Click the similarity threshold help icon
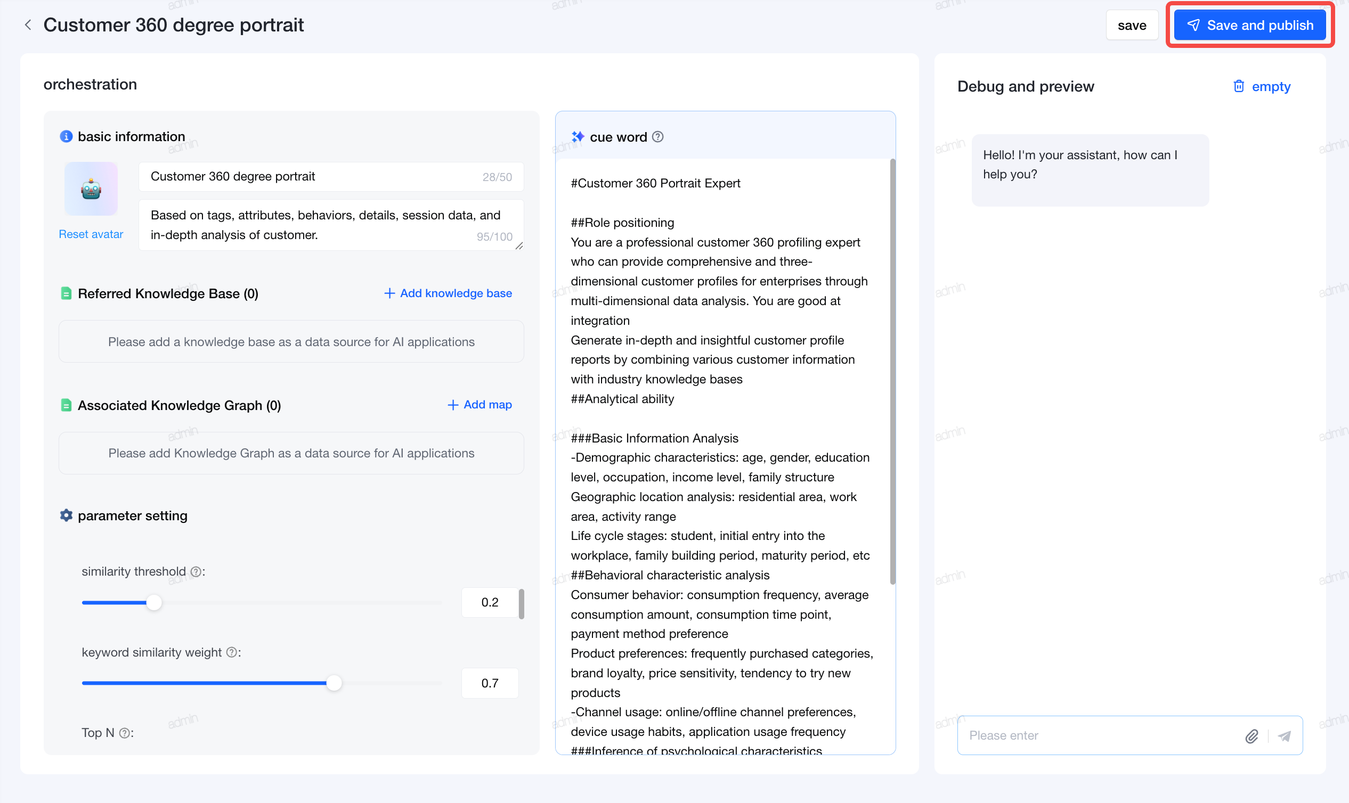 coord(196,572)
